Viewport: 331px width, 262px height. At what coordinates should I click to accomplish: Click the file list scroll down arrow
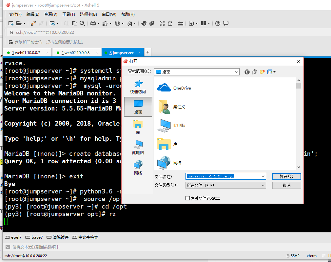(x=299, y=167)
